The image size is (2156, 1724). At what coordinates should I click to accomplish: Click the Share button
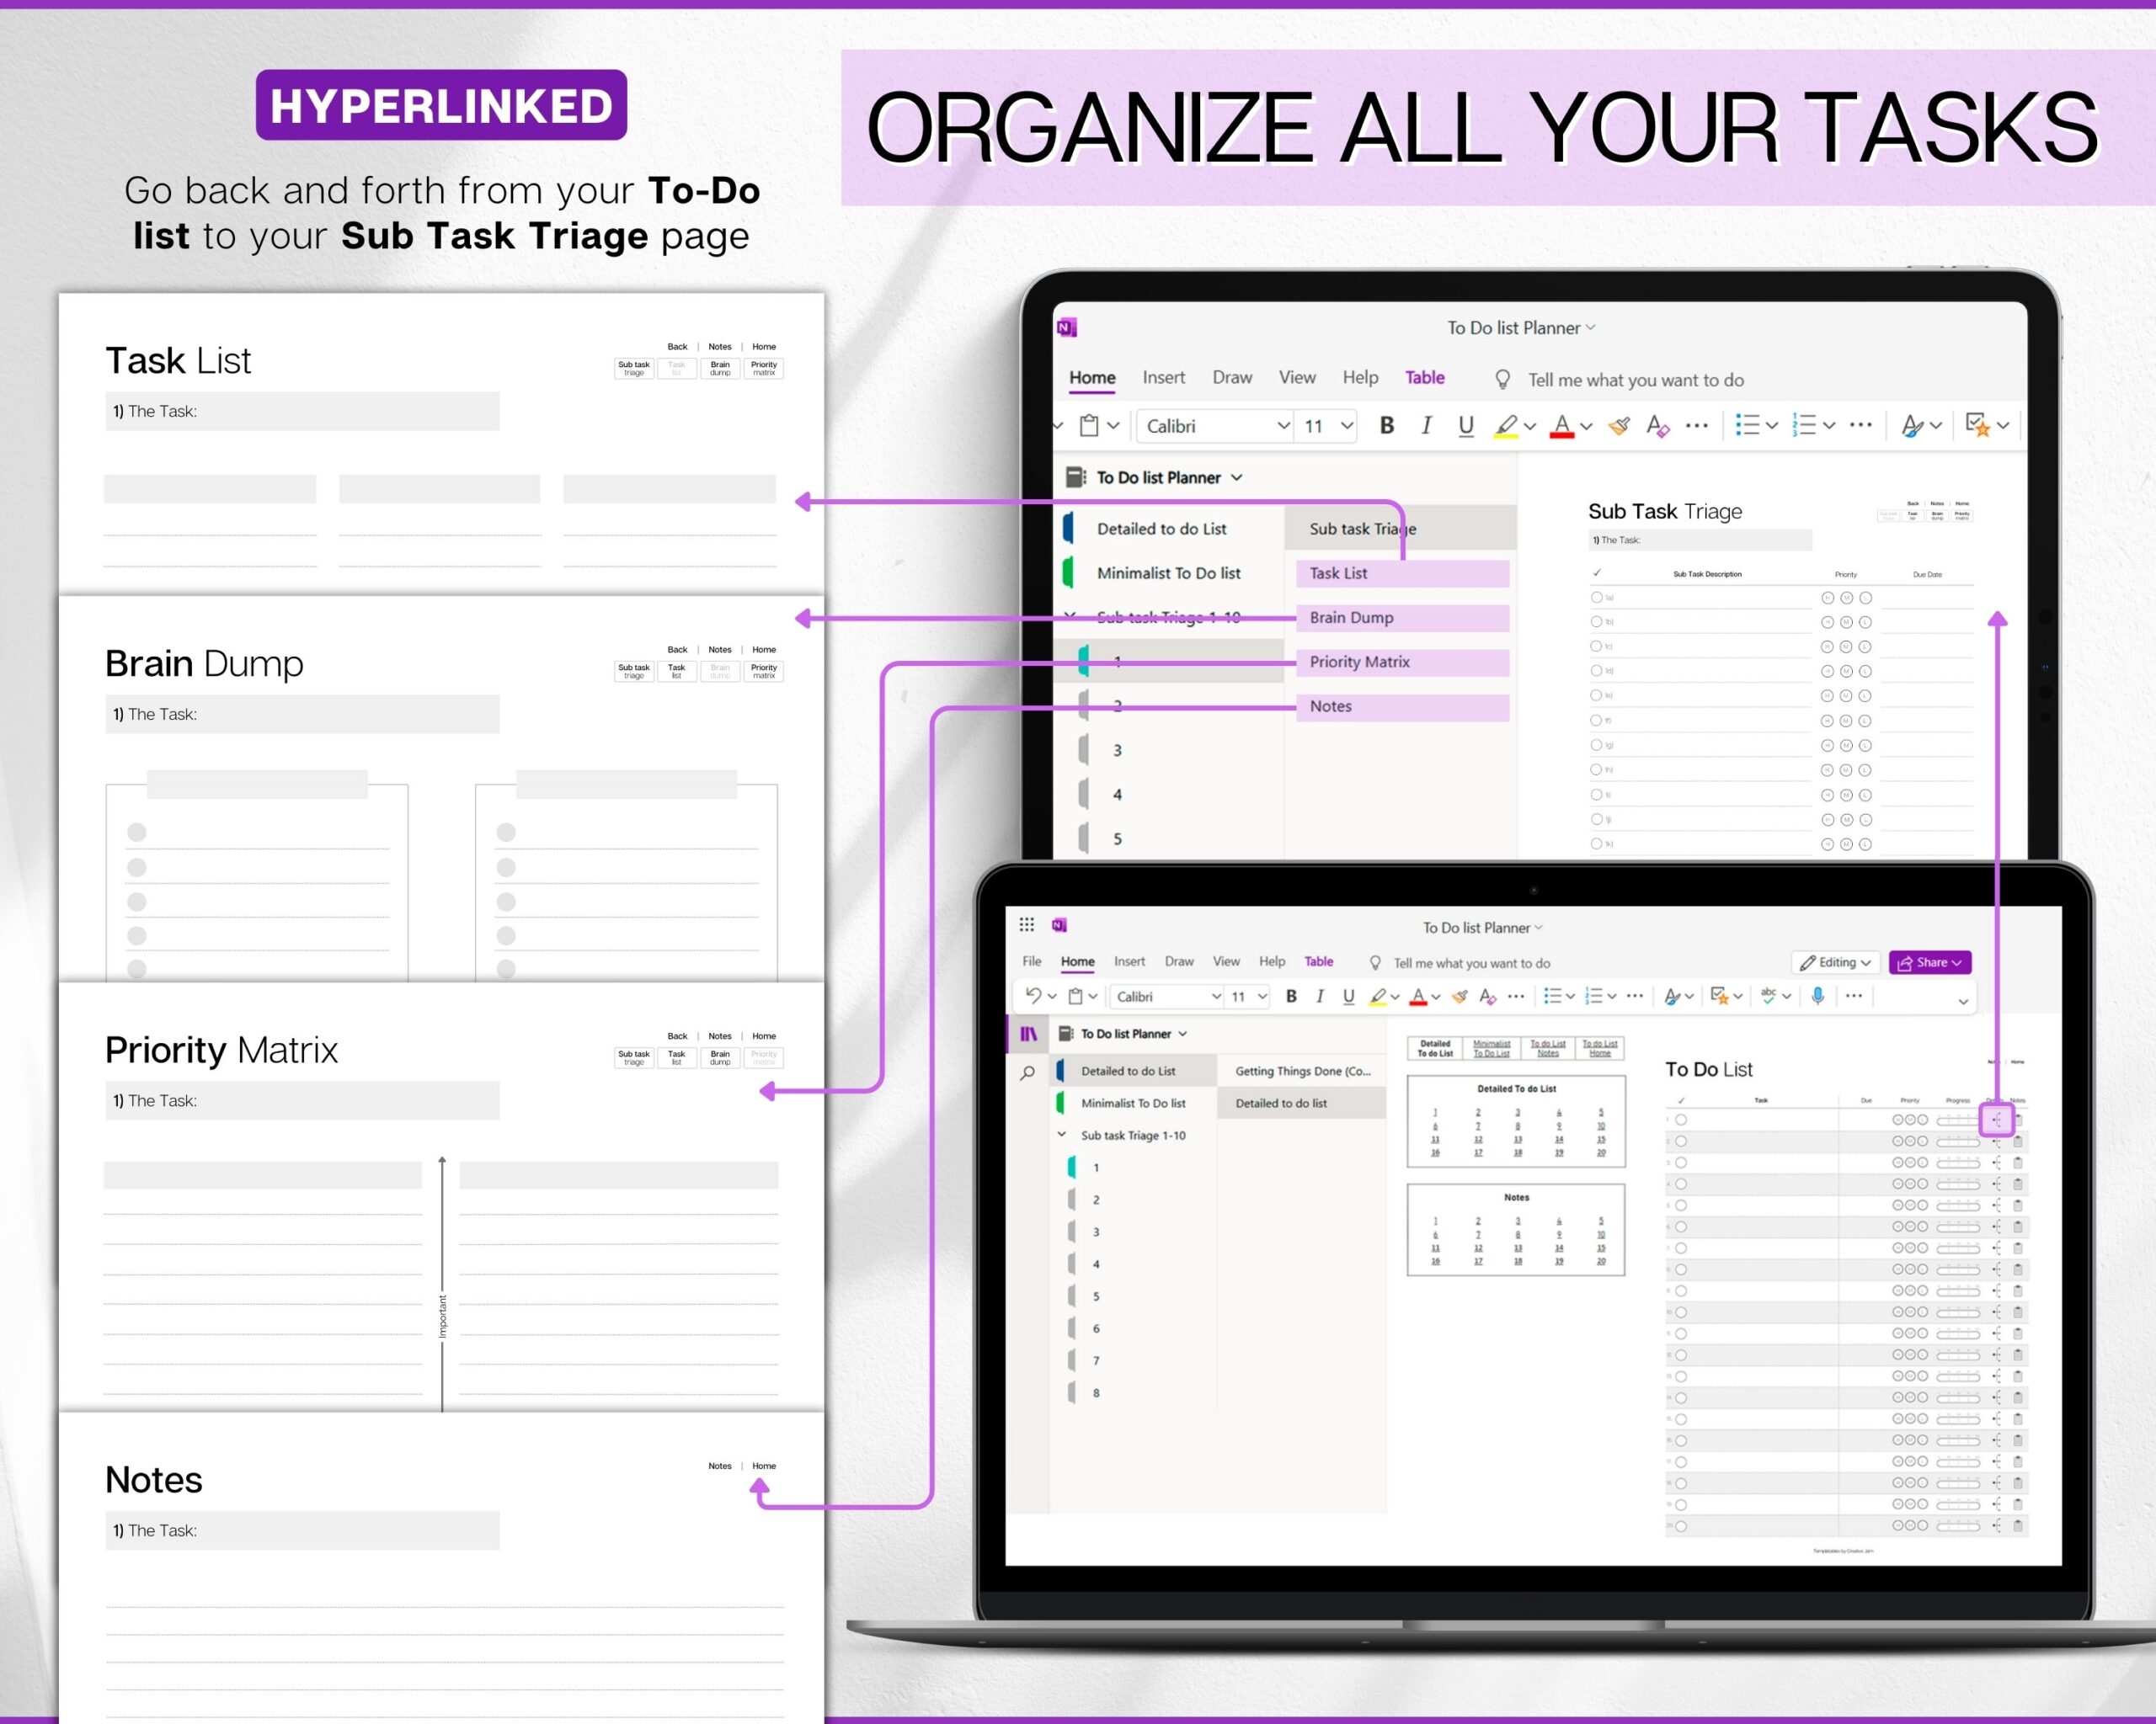pyautogui.click(x=1929, y=962)
